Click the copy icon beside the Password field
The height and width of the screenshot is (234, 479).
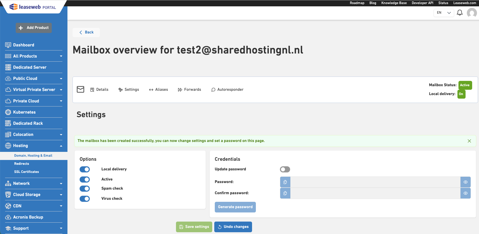click(285, 182)
